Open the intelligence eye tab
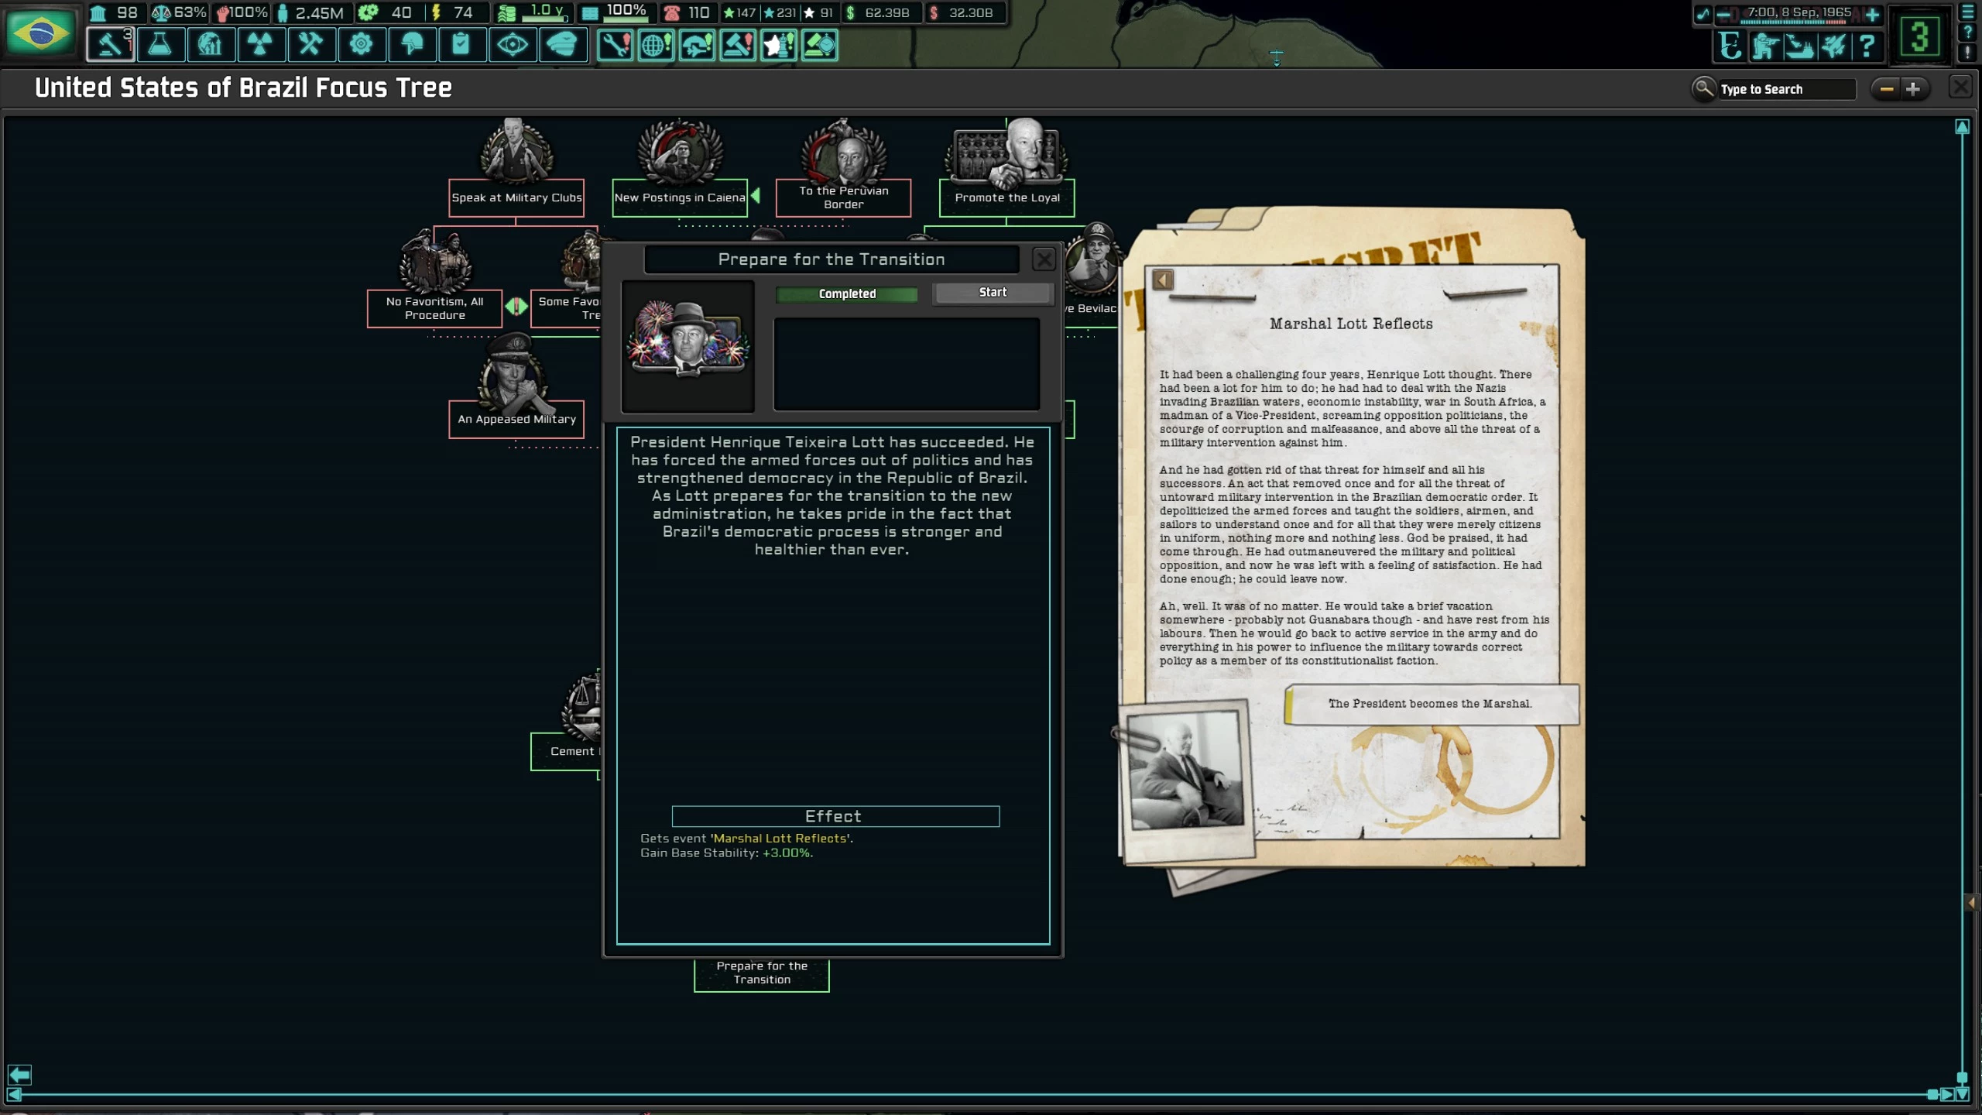This screenshot has height=1115, width=1982. (x=512, y=45)
